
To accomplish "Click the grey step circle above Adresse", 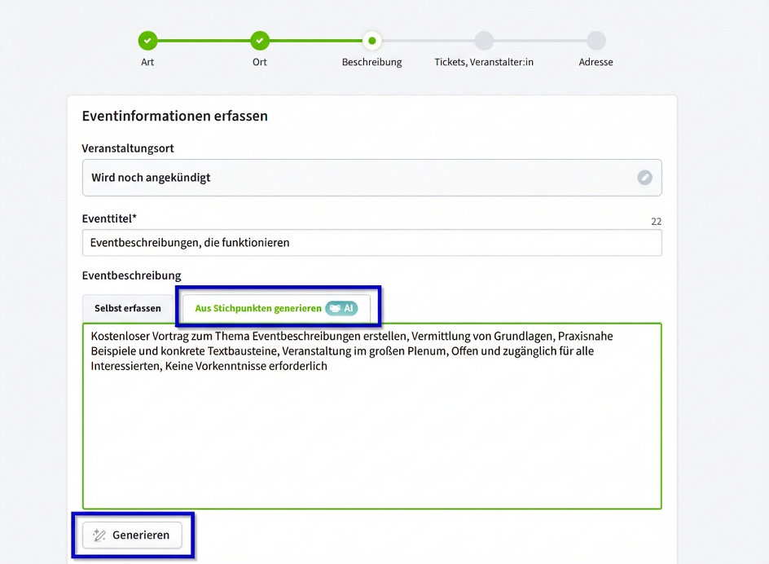I will point(596,40).
